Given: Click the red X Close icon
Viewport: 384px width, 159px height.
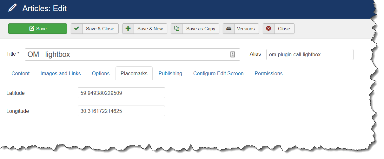Looking at the screenshot, I should (x=268, y=28).
